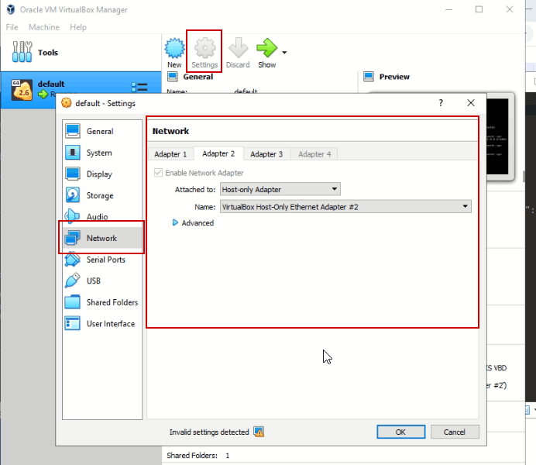This screenshot has height=465, width=536.
Task: Open the adapter Name dropdown
Action: tap(345, 206)
